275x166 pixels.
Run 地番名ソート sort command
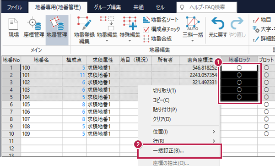point(161,20)
